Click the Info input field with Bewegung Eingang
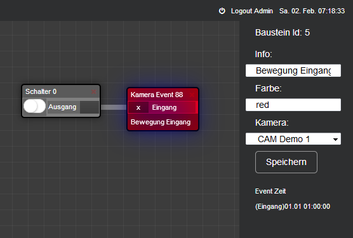 pos(293,70)
